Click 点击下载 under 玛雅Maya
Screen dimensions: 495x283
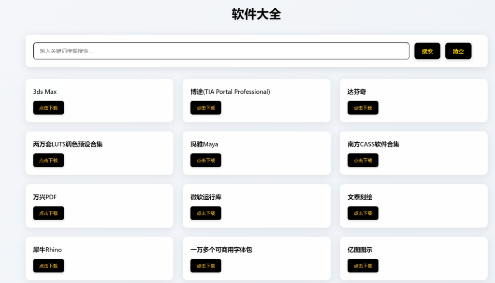tap(206, 160)
